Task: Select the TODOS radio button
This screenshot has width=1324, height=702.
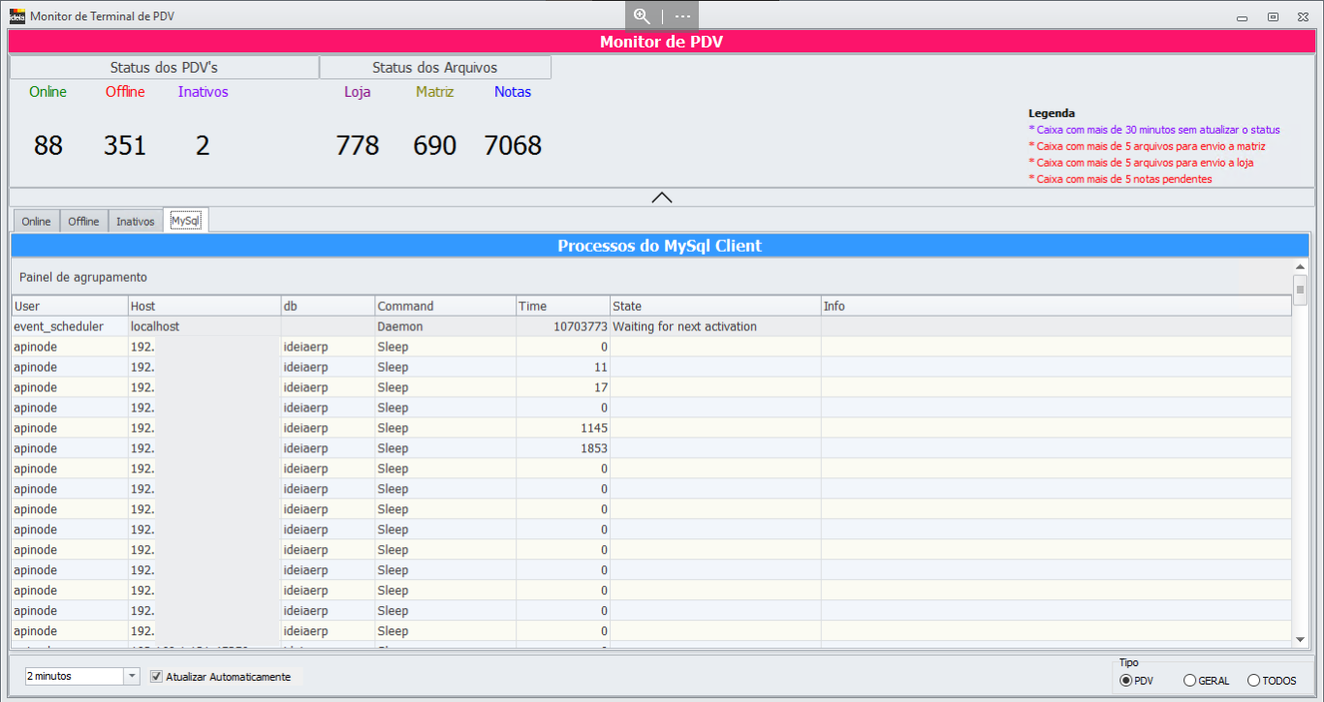Action: point(1253,681)
